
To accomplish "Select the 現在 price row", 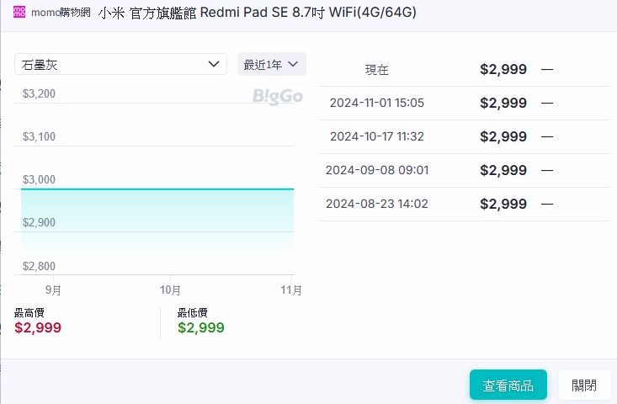I will 465,70.
